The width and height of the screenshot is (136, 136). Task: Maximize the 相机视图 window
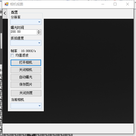(x=115, y=4)
